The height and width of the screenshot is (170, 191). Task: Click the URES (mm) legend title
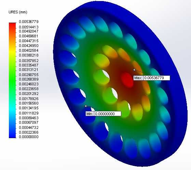[x=18, y=12]
